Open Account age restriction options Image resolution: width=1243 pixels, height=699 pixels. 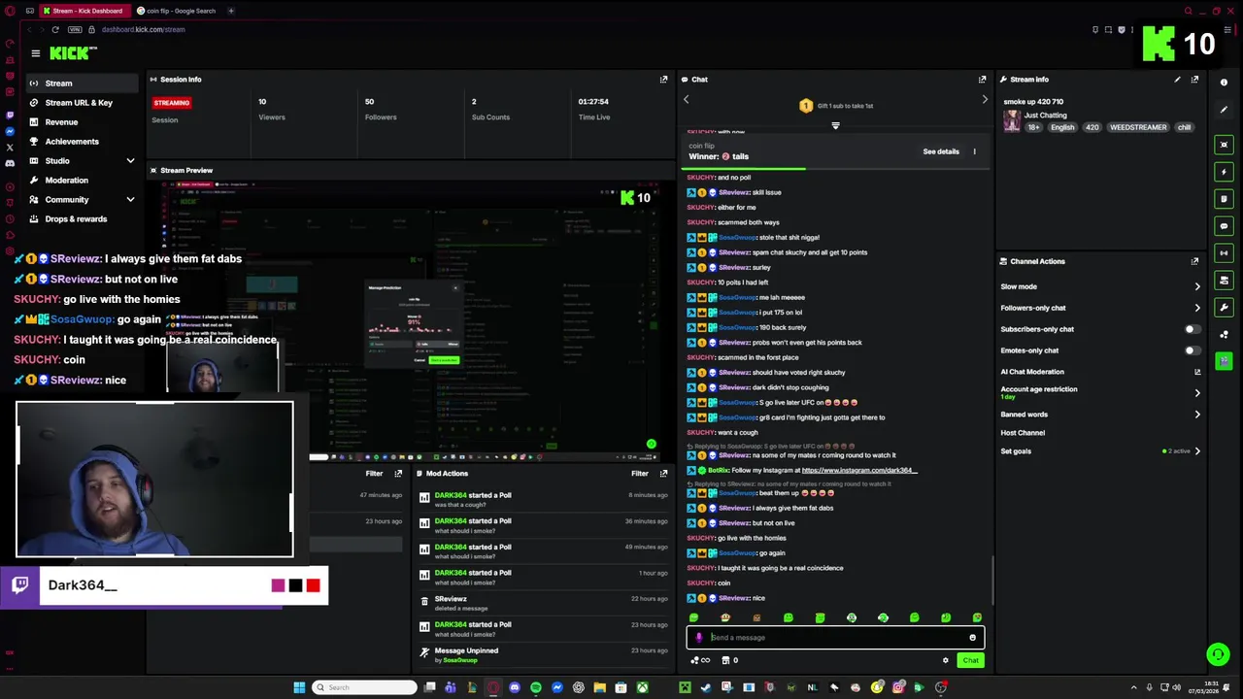tap(1100, 392)
